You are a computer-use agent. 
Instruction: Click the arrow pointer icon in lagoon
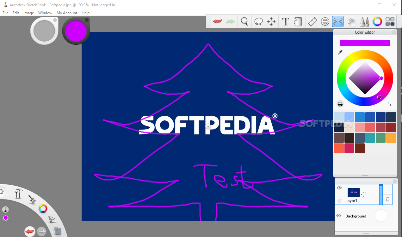click(51, 219)
